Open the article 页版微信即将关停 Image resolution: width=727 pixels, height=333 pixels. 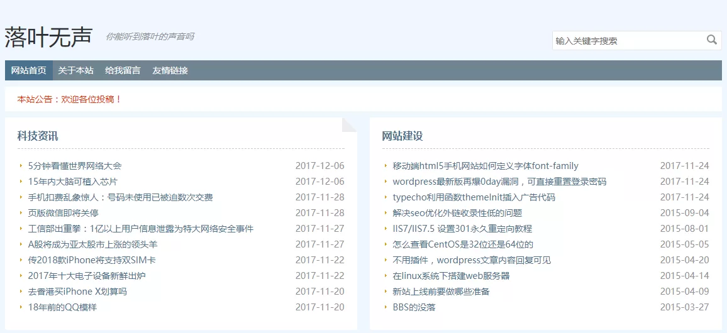tap(64, 213)
